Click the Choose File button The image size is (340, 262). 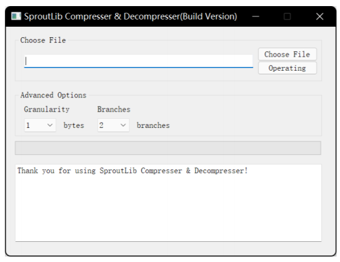tap(287, 54)
